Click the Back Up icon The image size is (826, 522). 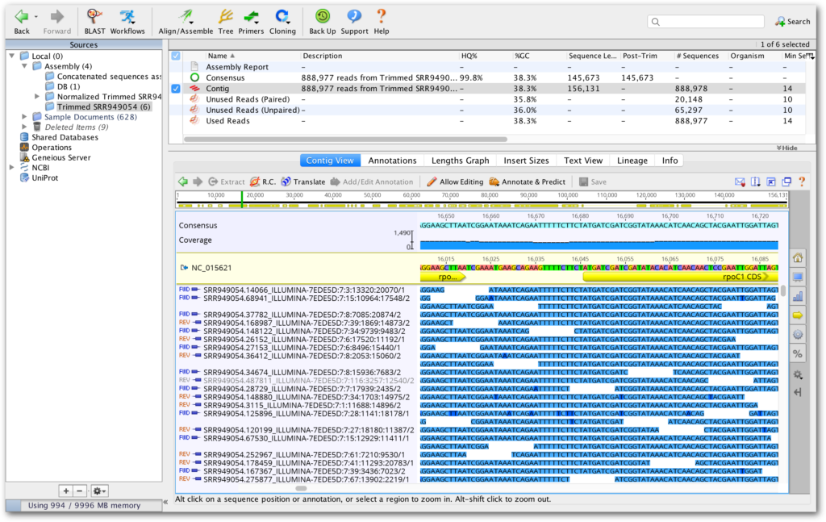(322, 16)
